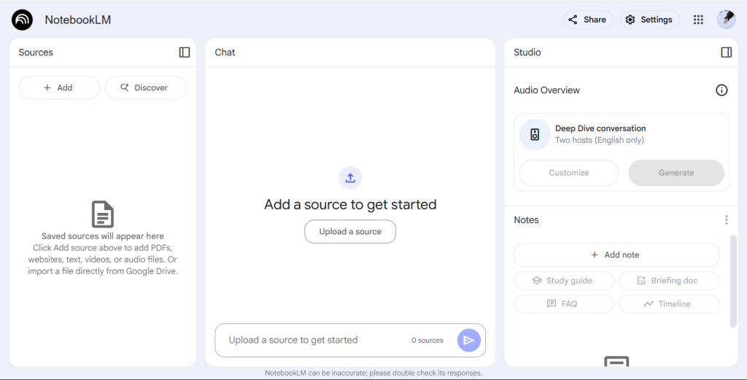Create a Briefing doc

point(669,281)
